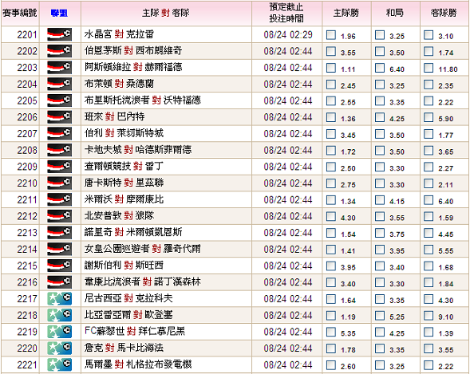Click the league icon in row 2209
The height and width of the screenshot is (374, 470).
coord(59,167)
